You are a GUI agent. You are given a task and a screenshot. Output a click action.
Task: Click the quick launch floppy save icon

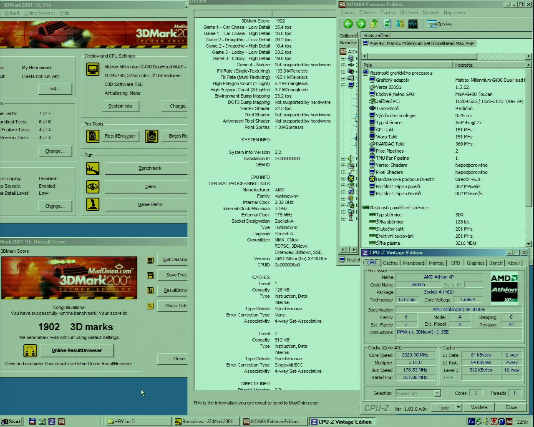32,422
